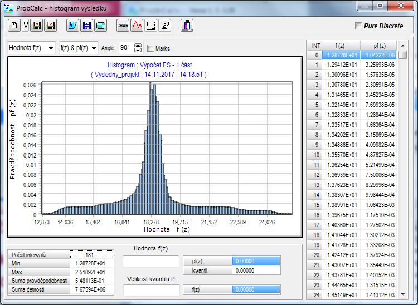The width and height of the screenshot is (418, 305).
Task: Switch to the 3D view icon
Action: [165, 26]
